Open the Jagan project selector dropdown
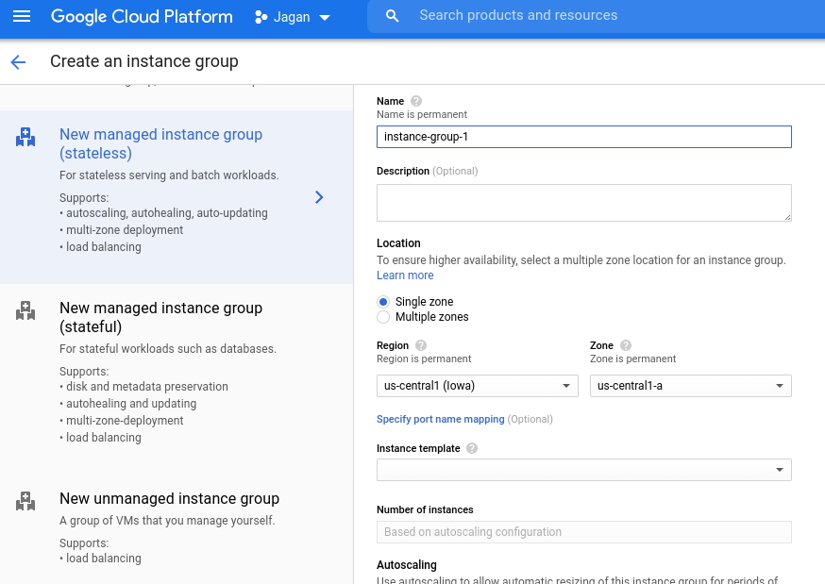825x584 pixels. tap(293, 17)
